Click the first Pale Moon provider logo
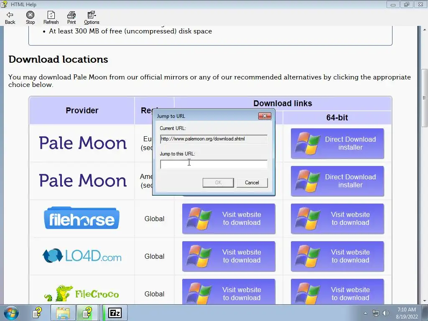This screenshot has height=321, width=428. pyautogui.click(x=83, y=143)
